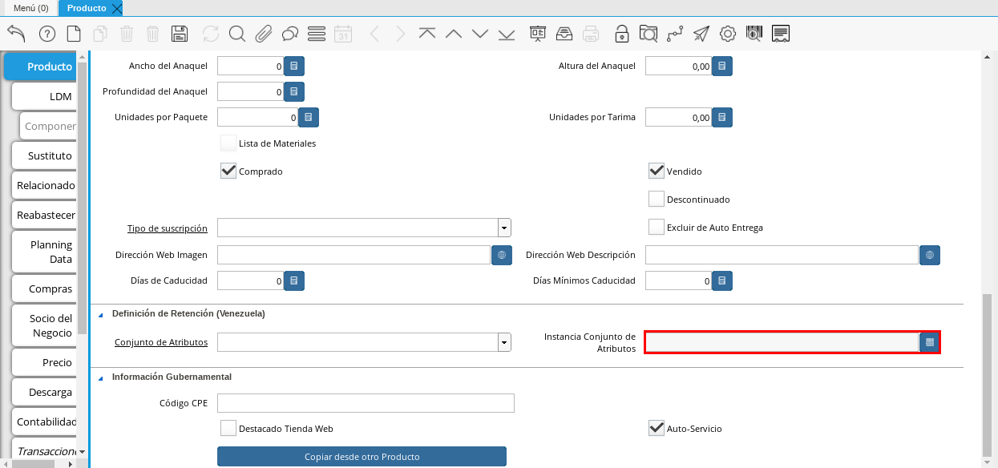Open Tipo de suscripción dropdown
The width and height of the screenshot is (998, 468).
pos(504,228)
